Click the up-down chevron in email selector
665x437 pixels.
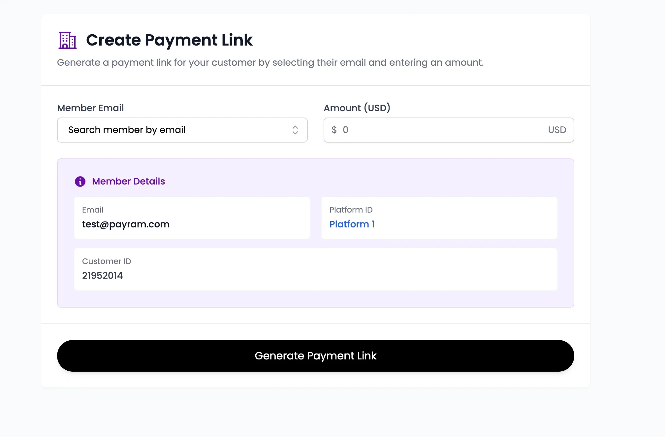point(295,130)
